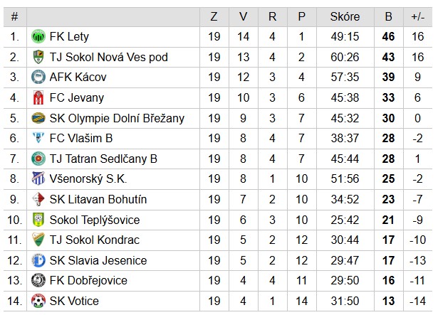Viewport: 438px width, 315px height.
Task: Click the AFK Kácov club logo
Action: coord(38,78)
